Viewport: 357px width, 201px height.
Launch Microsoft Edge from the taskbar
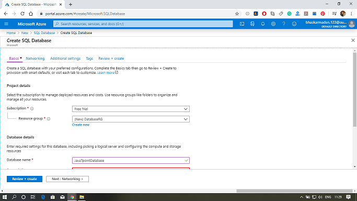point(43,197)
